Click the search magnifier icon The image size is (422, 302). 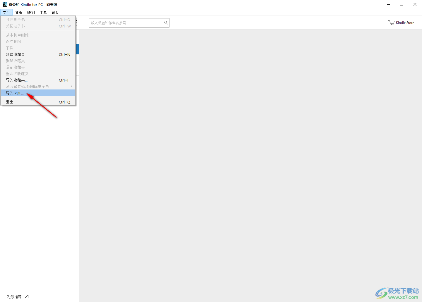click(x=166, y=23)
